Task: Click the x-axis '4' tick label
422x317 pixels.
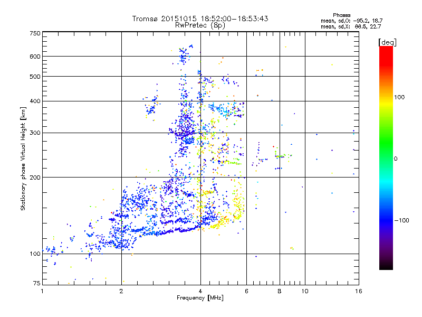Action: pos(200,291)
